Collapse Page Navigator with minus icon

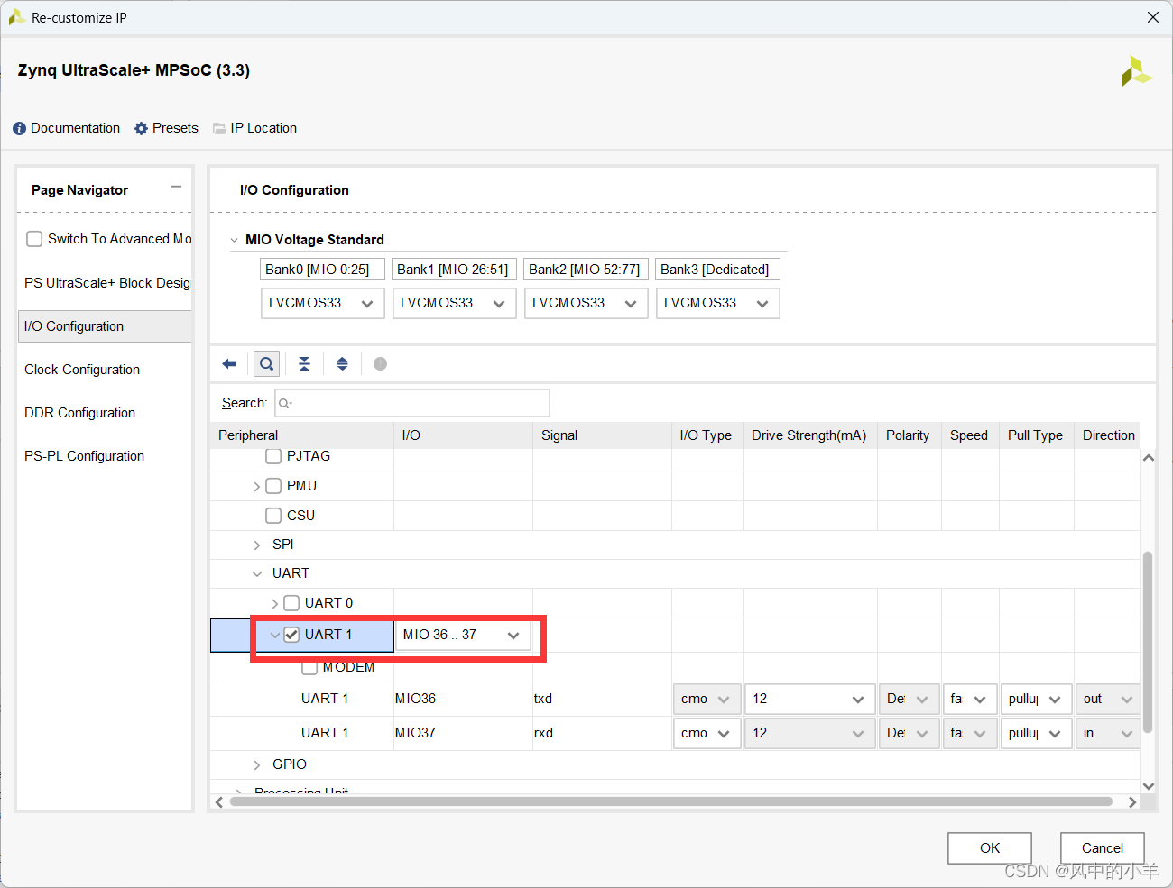176,187
